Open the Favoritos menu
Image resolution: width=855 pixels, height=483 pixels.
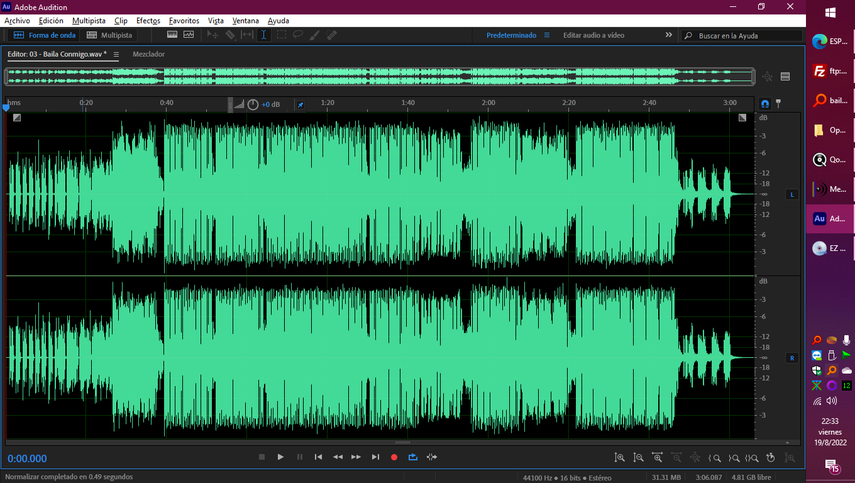[x=184, y=21]
